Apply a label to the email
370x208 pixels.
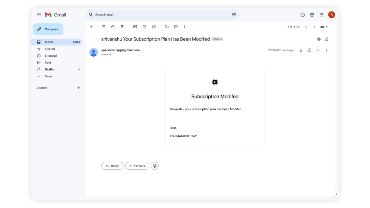pos(176,27)
